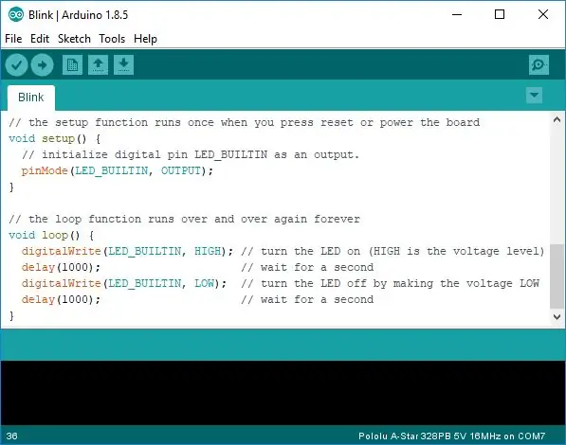566x445 pixels.
Task: Click the editor scrollbar down arrow
Action: click(x=557, y=317)
